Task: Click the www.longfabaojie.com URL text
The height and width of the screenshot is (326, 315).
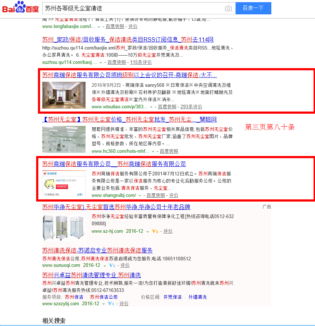Action: tap(68, 27)
